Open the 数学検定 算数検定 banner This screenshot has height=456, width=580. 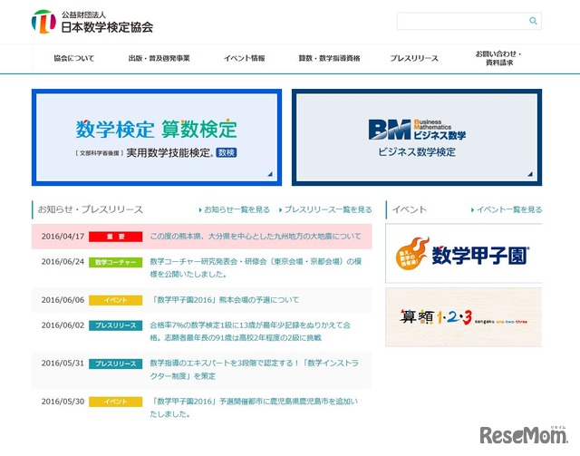(157, 137)
